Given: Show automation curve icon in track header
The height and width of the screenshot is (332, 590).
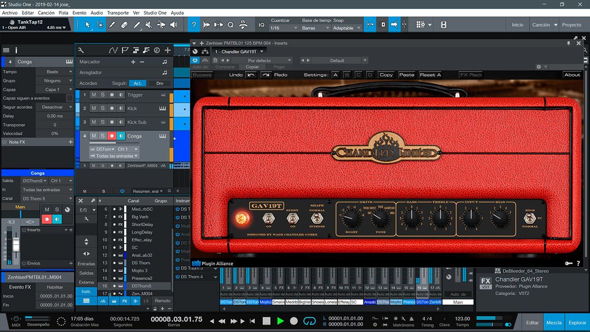Looking at the screenshot, I should (114, 50).
